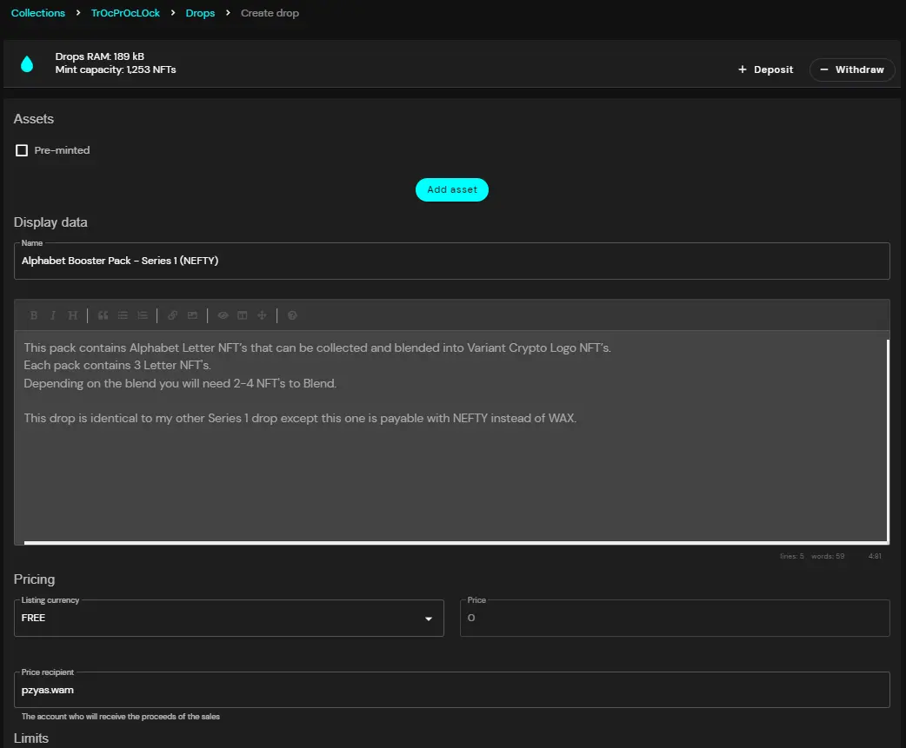Click the 'Display data' section heading

(50, 222)
